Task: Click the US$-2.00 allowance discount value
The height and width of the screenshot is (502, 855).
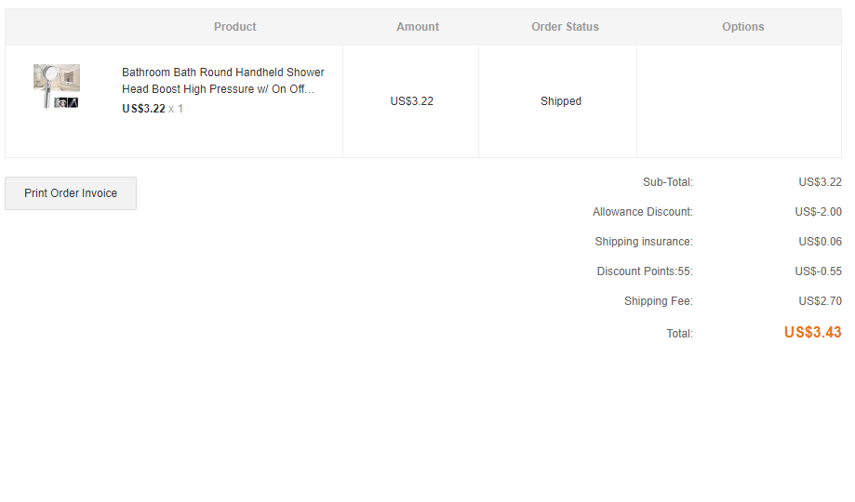Action: pyautogui.click(x=818, y=212)
